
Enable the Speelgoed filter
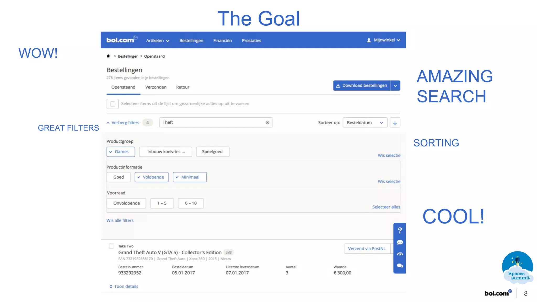(x=213, y=152)
